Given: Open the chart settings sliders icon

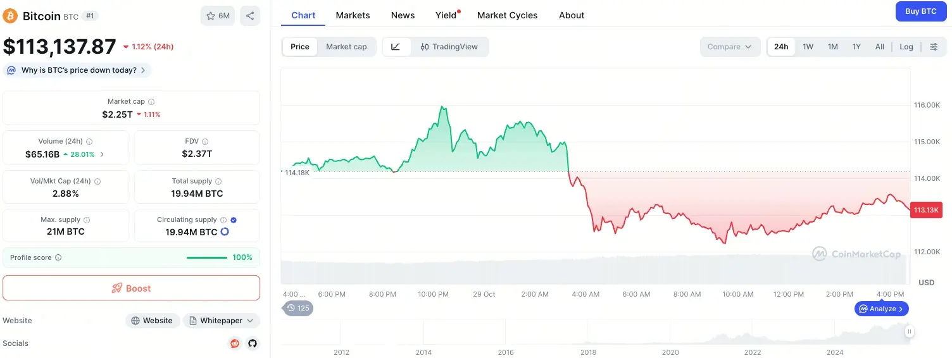Looking at the screenshot, I should pyautogui.click(x=934, y=47).
